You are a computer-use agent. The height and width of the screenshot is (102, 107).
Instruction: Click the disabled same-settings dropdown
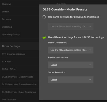point(71,26)
